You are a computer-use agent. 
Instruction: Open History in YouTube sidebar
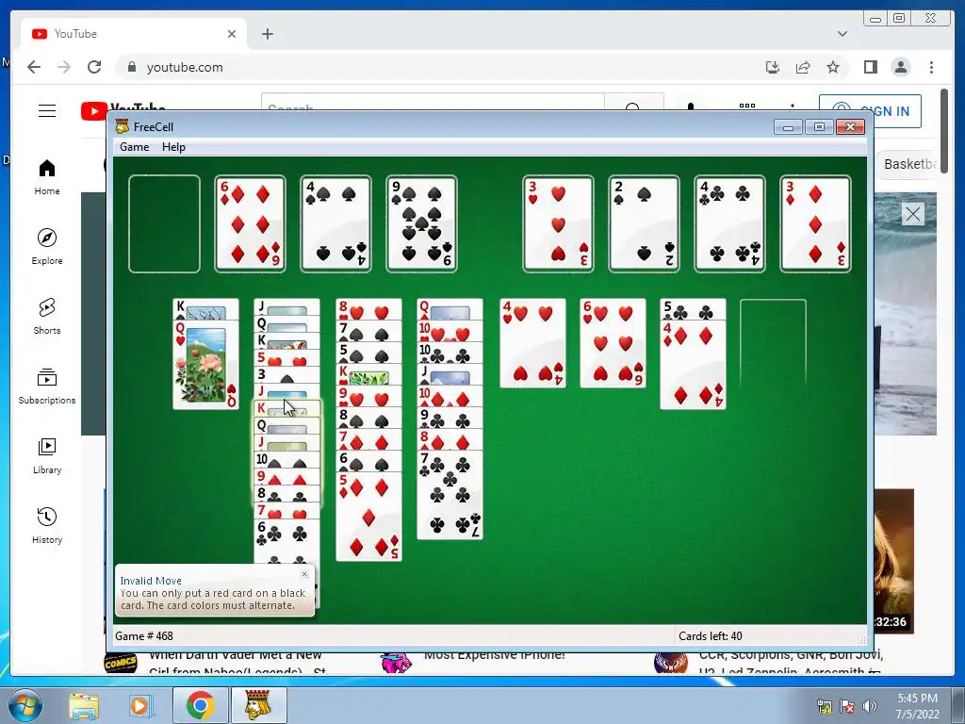coord(47,525)
